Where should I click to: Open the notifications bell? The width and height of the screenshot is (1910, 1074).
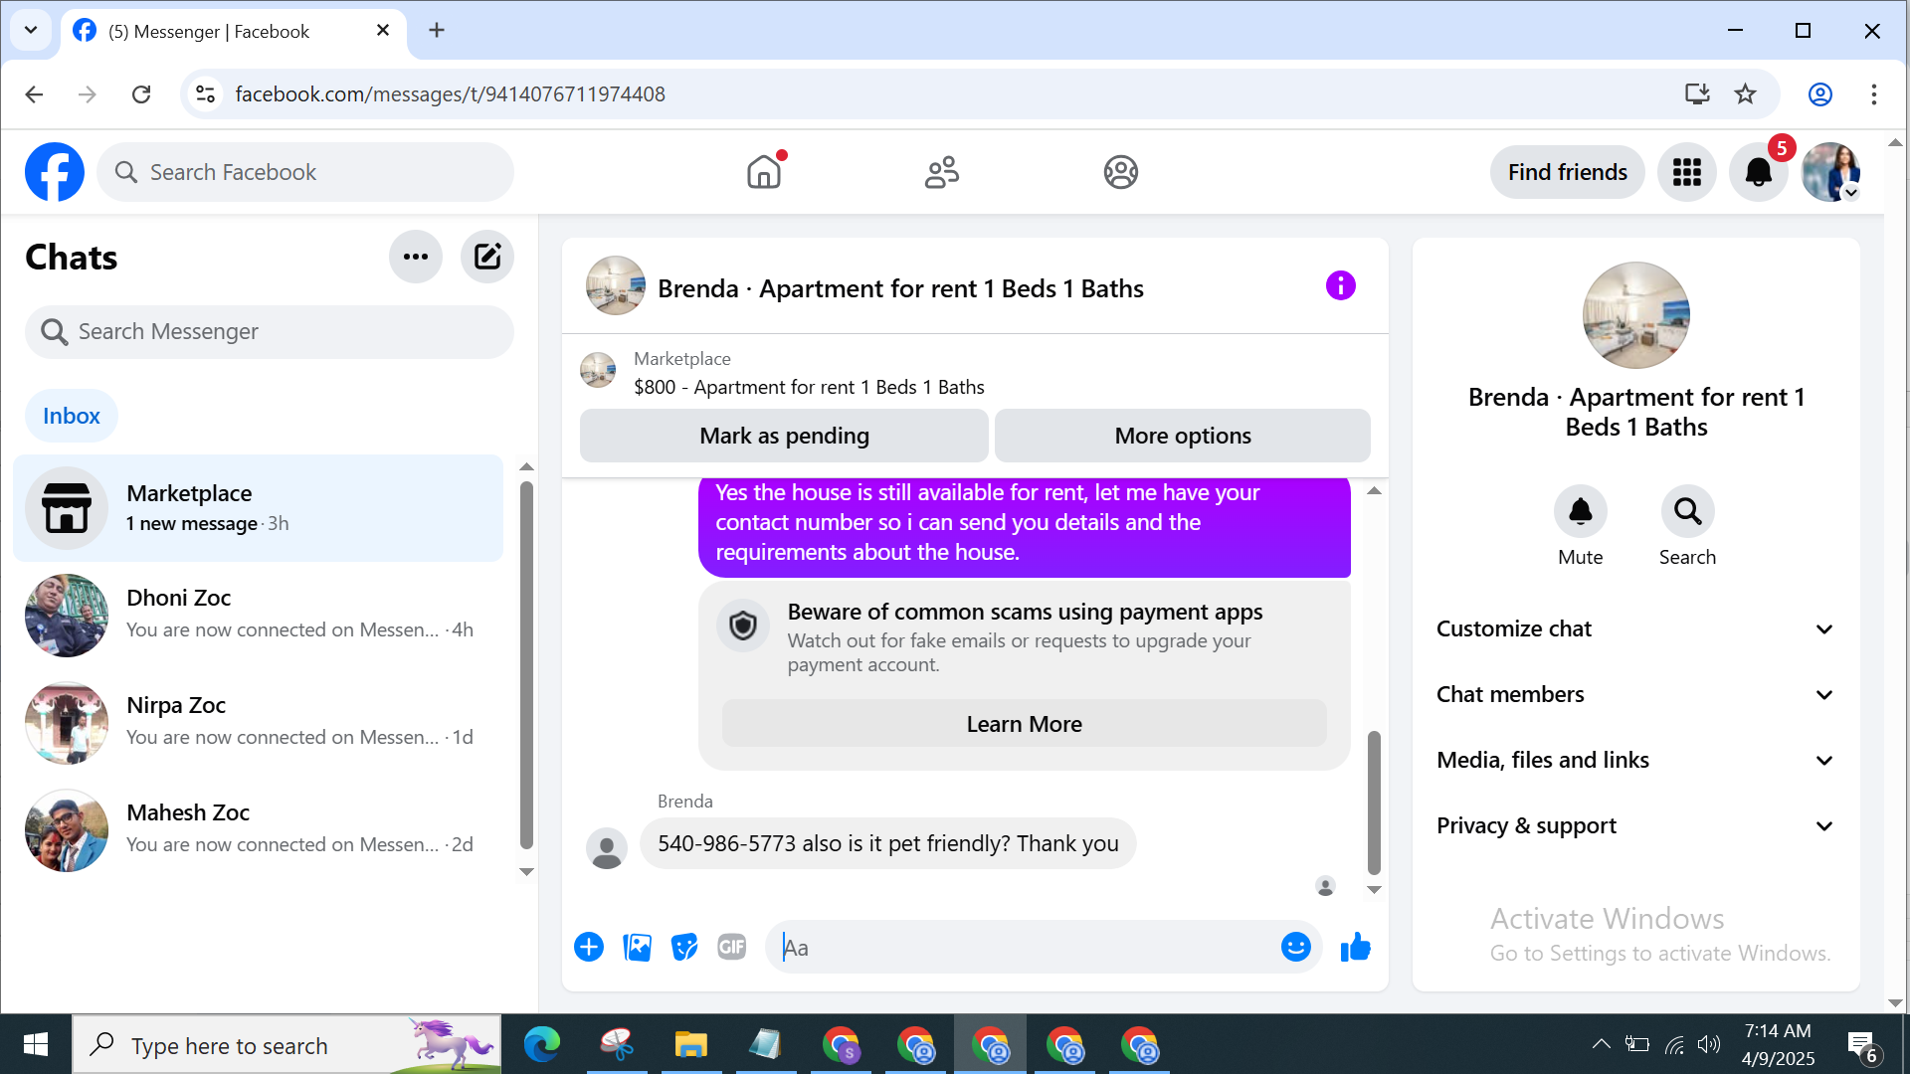1759,172
